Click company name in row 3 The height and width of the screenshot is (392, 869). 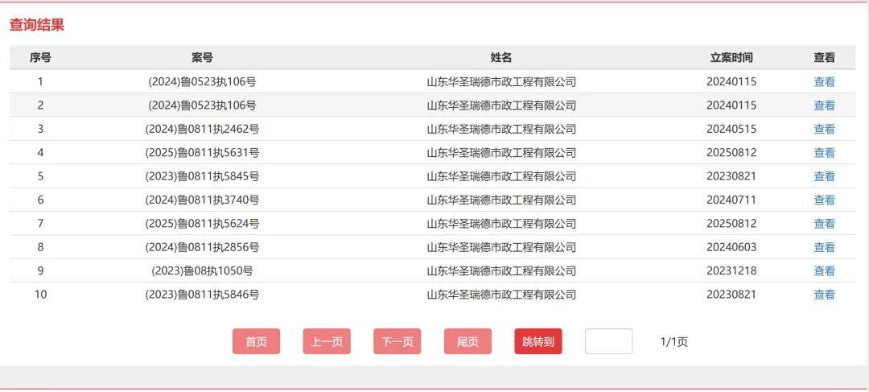pos(501,129)
